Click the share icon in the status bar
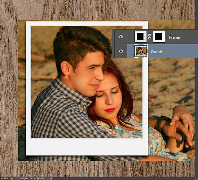Viewport: 198px width, 180px height. point(12,178)
